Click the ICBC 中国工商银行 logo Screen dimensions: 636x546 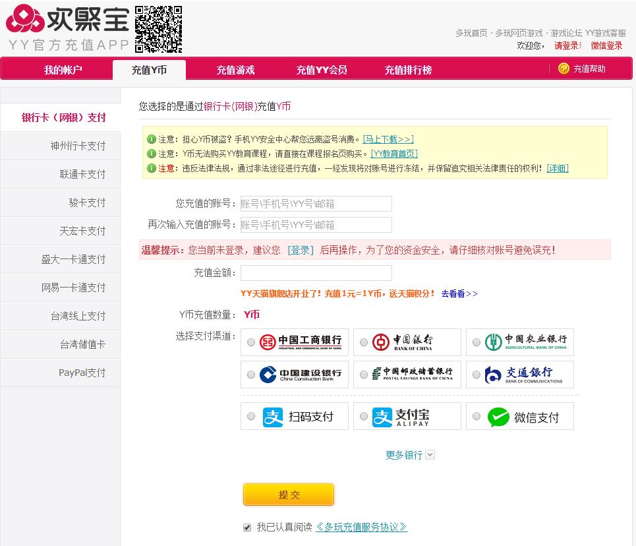(301, 342)
